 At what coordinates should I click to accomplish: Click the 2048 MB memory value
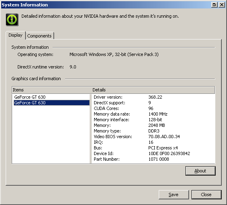coord(157,125)
